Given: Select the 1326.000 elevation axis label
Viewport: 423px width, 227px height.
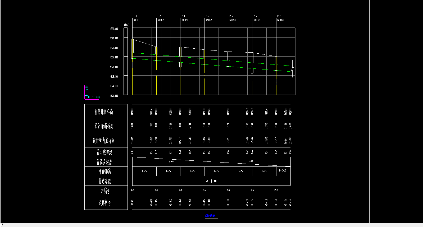Looking at the screenshot, I should coord(114,67).
